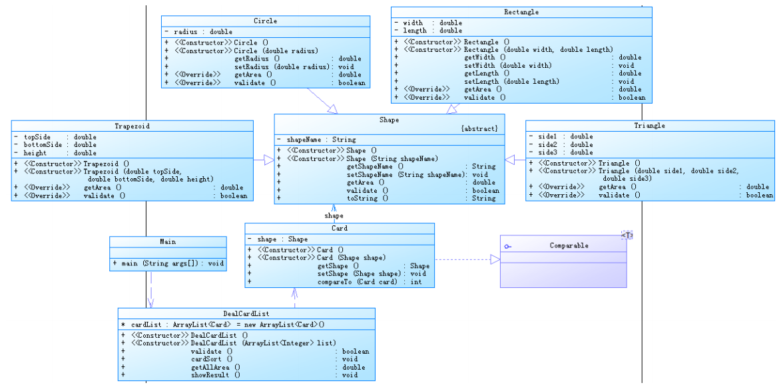Click the triangle arrowhead from Triangle to Shape
The image size is (781, 387).
pos(510,160)
